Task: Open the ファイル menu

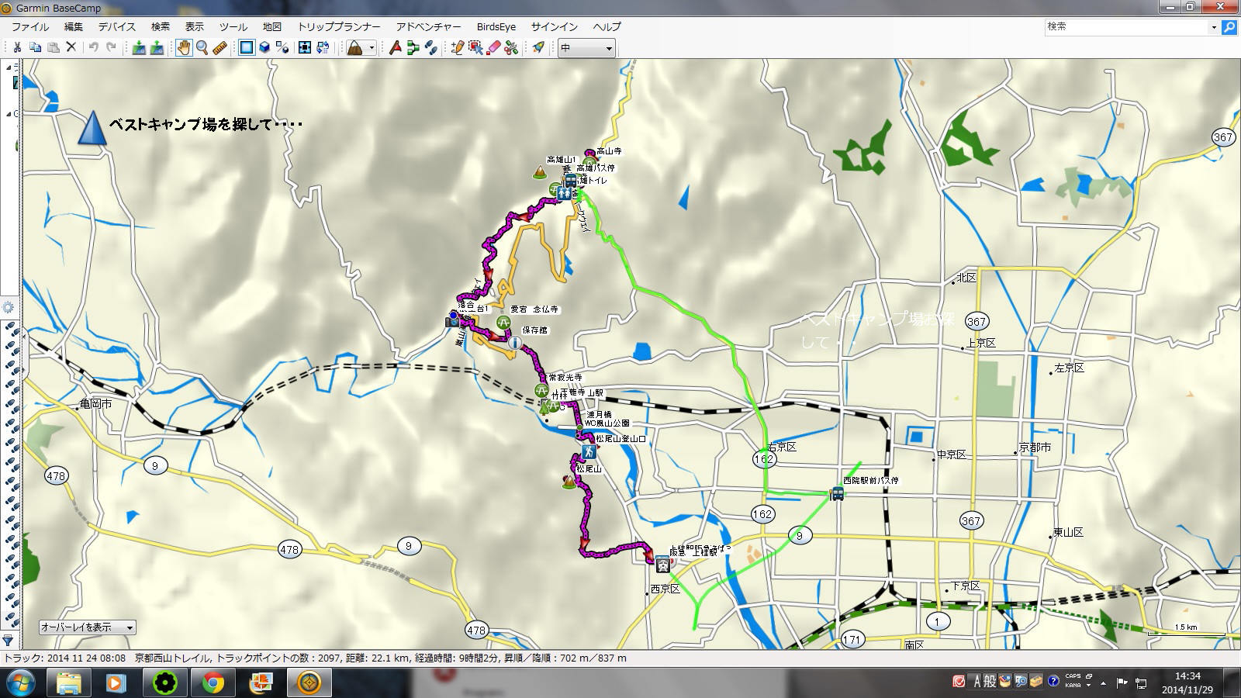Action: pos(30,26)
